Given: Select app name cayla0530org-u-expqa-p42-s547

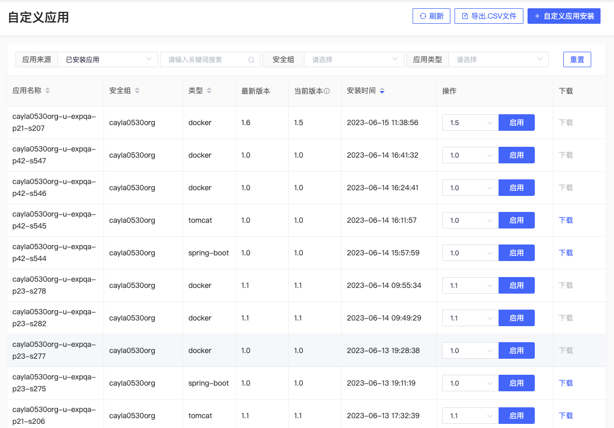Looking at the screenshot, I should (x=54, y=155).
